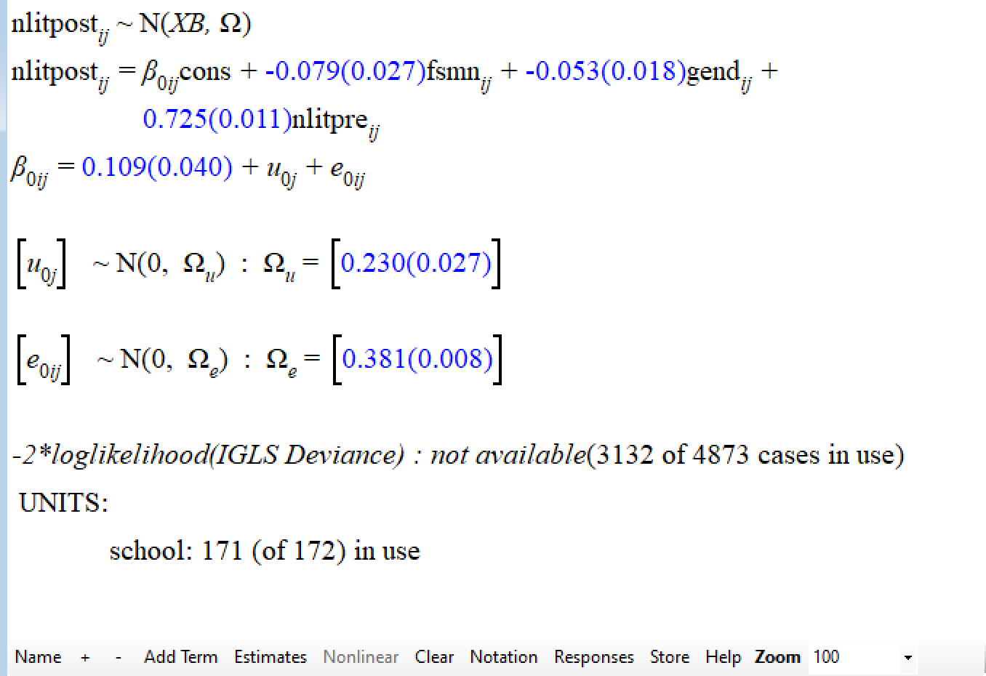Click Store to save model results
Viewport: 986px width, 676px height.
[x=669, y=657]
